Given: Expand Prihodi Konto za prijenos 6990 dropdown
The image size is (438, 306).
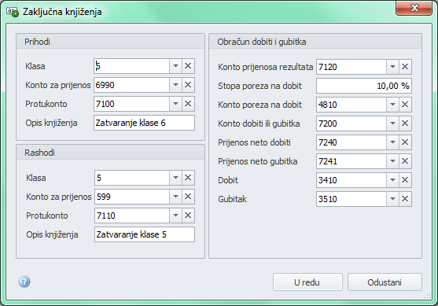Looking at the screenshot, I should [x=175, y=85].
